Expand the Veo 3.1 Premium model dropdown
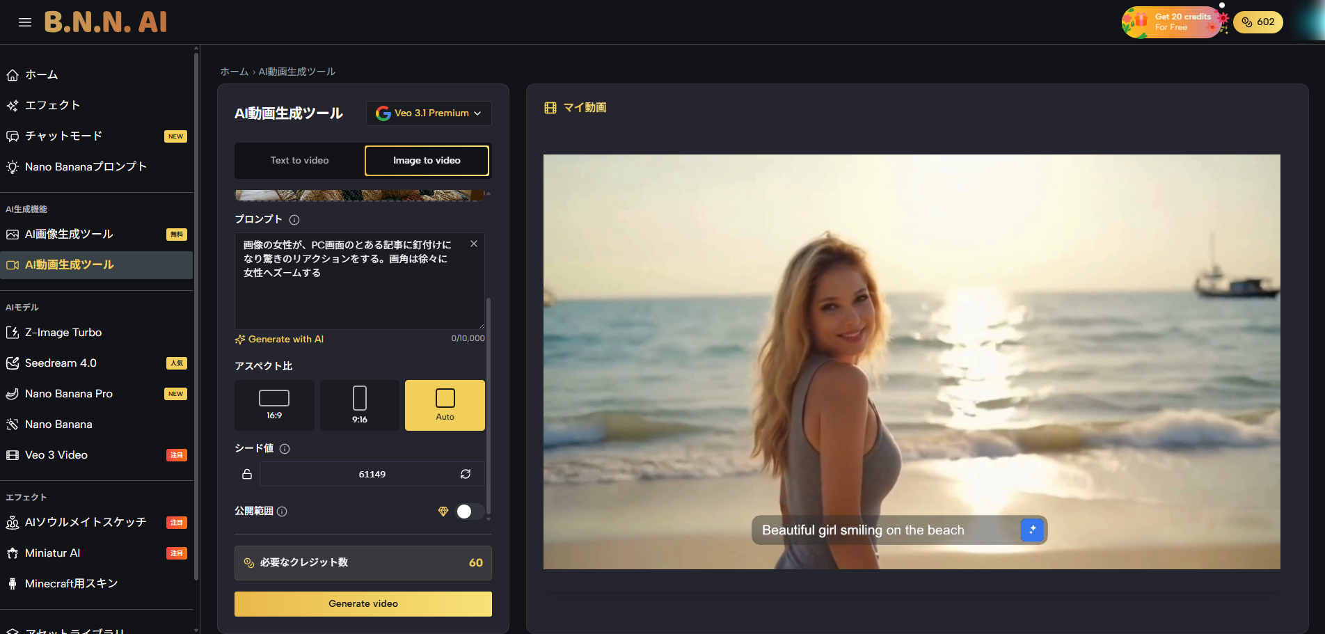1325x634 pixels. point(429,113)
